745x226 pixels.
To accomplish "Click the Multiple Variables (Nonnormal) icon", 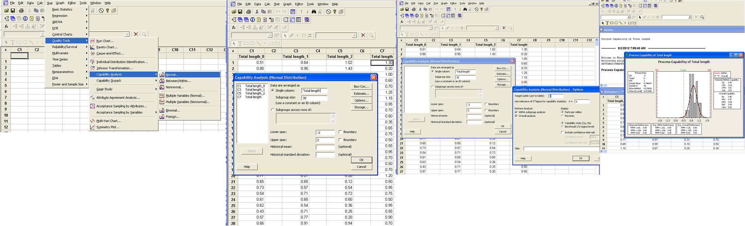I will pos(162,102).
